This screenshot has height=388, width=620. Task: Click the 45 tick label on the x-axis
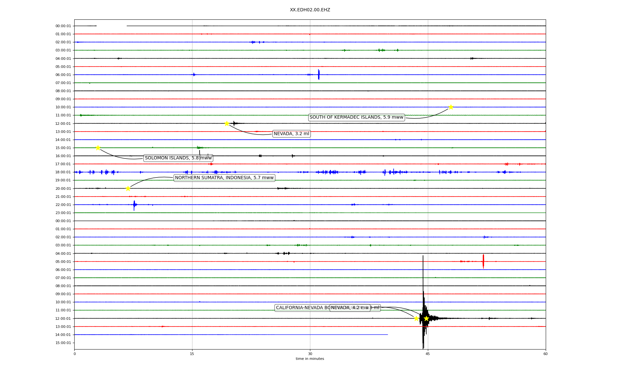428,354
